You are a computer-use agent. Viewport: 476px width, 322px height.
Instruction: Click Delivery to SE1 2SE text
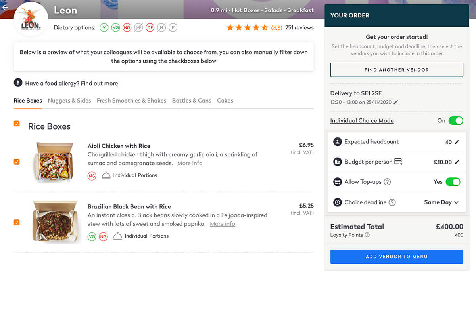click(x=355, y=93)
